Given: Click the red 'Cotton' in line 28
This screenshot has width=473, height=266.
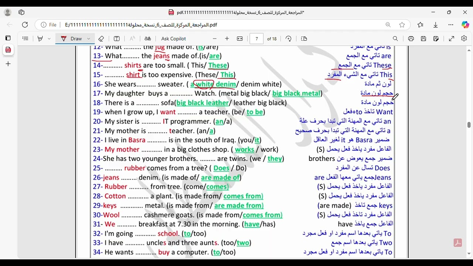Looking at the screenshot, I should (115, 196).
